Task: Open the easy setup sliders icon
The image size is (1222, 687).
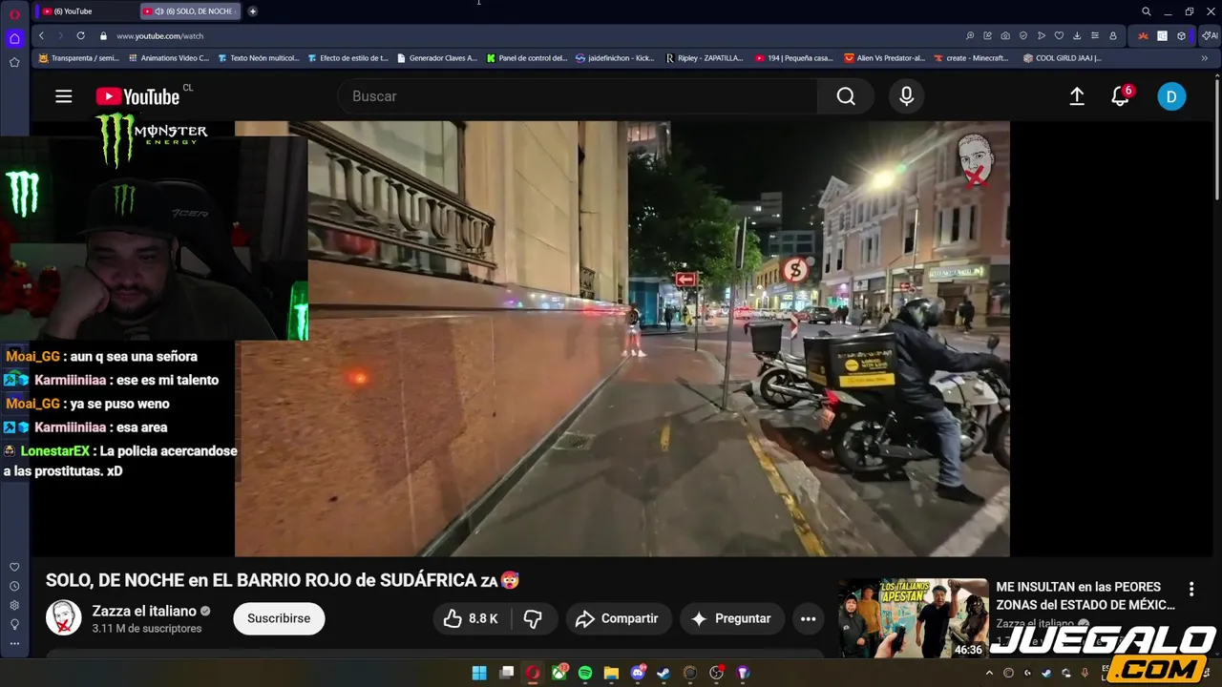Action: click(1095, 35)
